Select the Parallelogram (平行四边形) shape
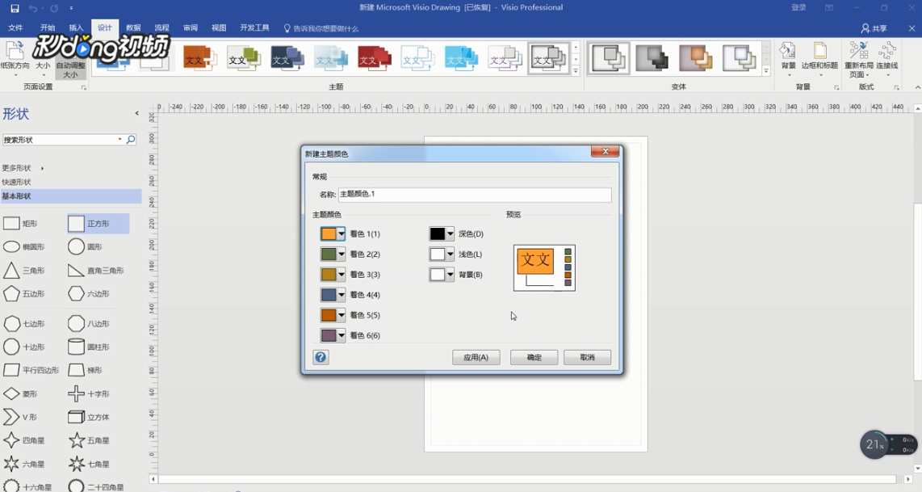Image resolution: width=922 pixels, height=492 pixels. [x=31, y=370]
